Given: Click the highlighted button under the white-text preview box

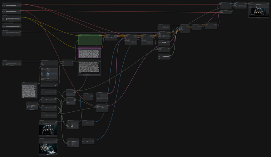Looking at the screenshot, I should [x=87, y=75].
